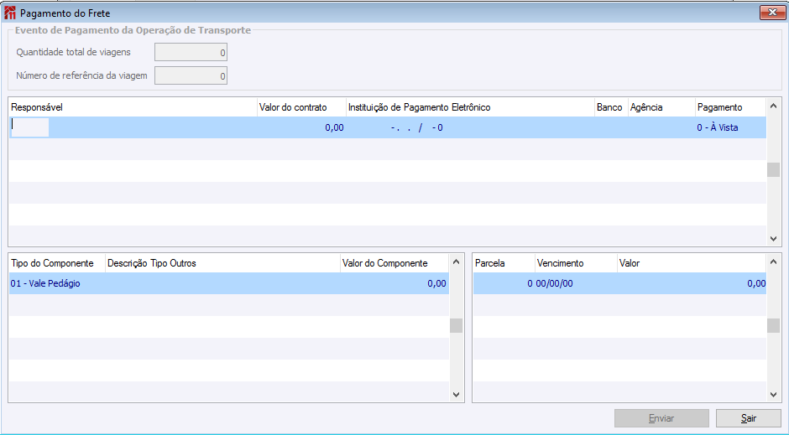Close the Pagamento do Frete window
The width and height of the screenshot is (789, 435).
[x=772, y=12]
